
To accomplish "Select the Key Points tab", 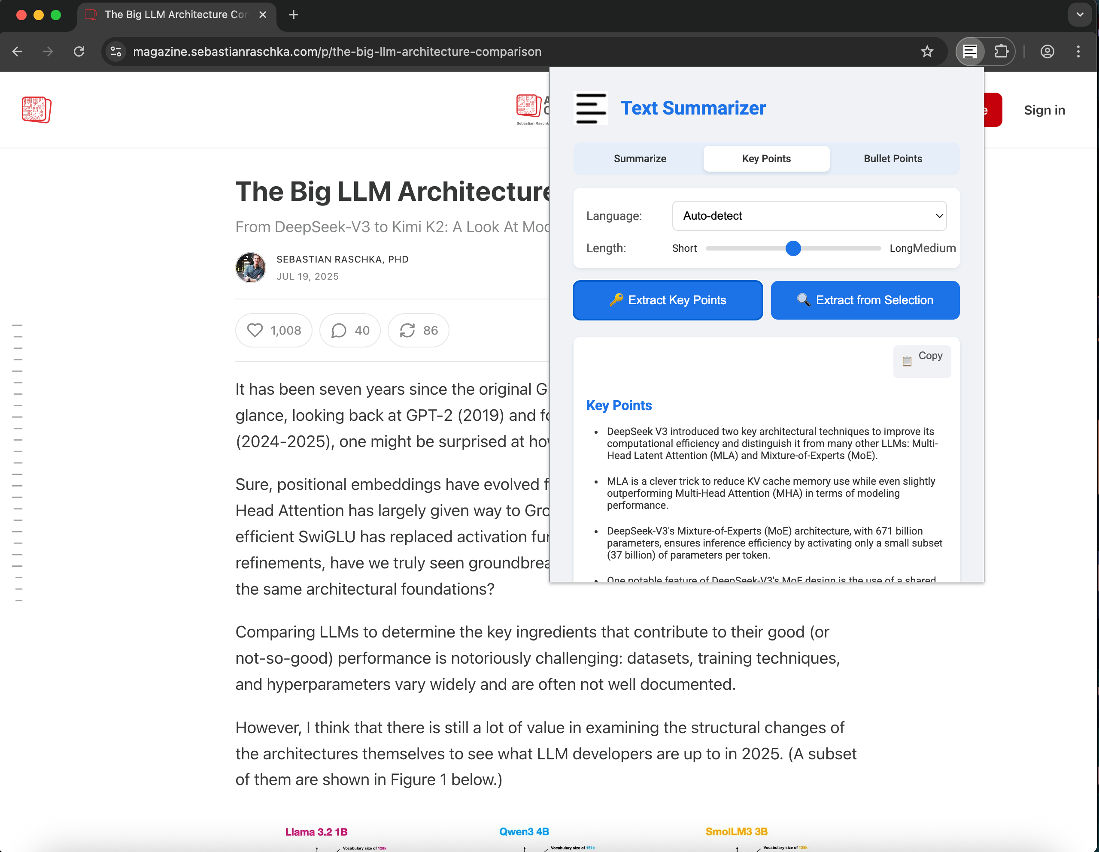I will tap(766, 159).
